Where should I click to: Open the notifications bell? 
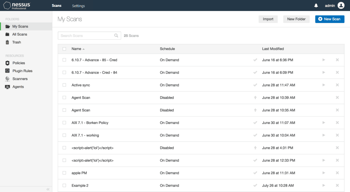click(x=316, y=5)
